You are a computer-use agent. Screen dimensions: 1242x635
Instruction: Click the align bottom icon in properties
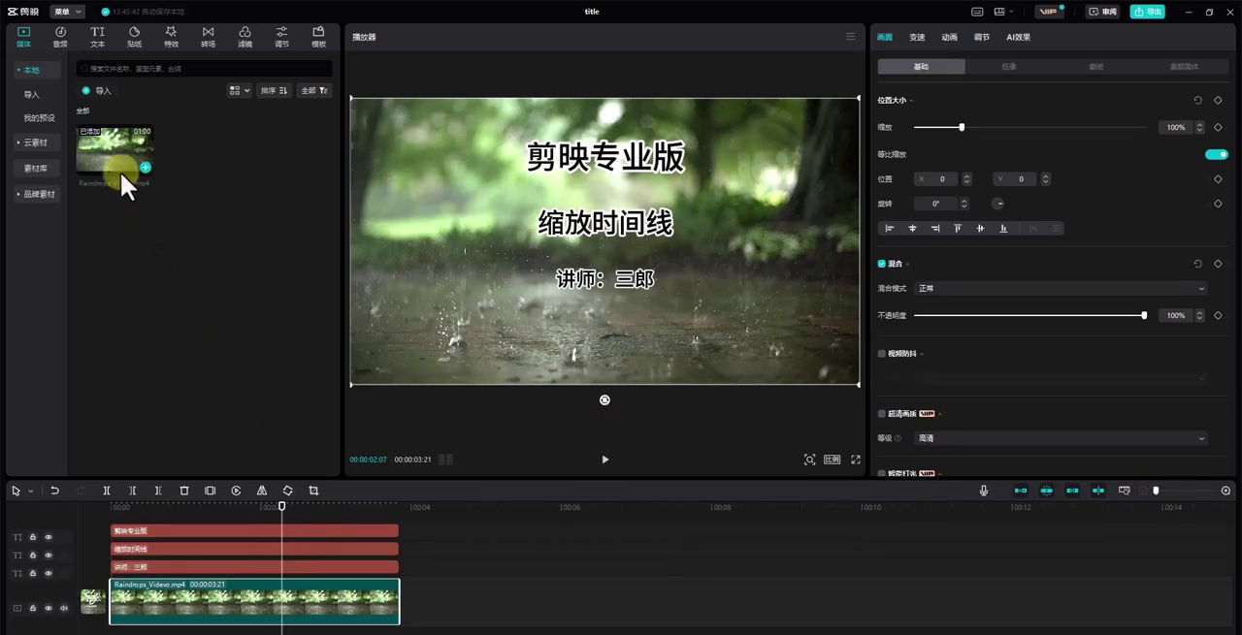[x=1003, y=228]
